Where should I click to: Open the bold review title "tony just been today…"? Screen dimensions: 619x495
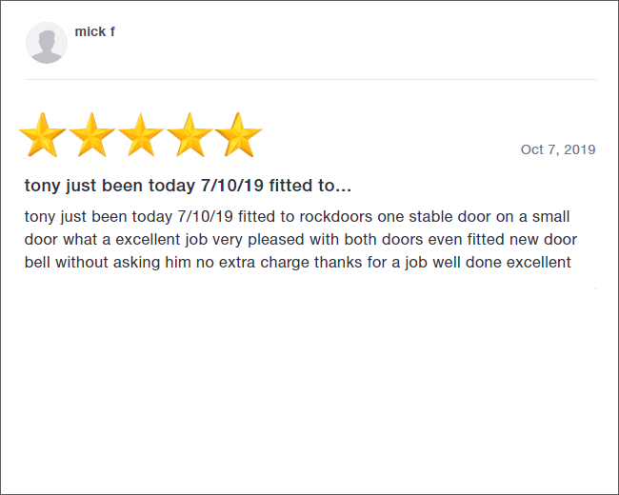(188, 185)
